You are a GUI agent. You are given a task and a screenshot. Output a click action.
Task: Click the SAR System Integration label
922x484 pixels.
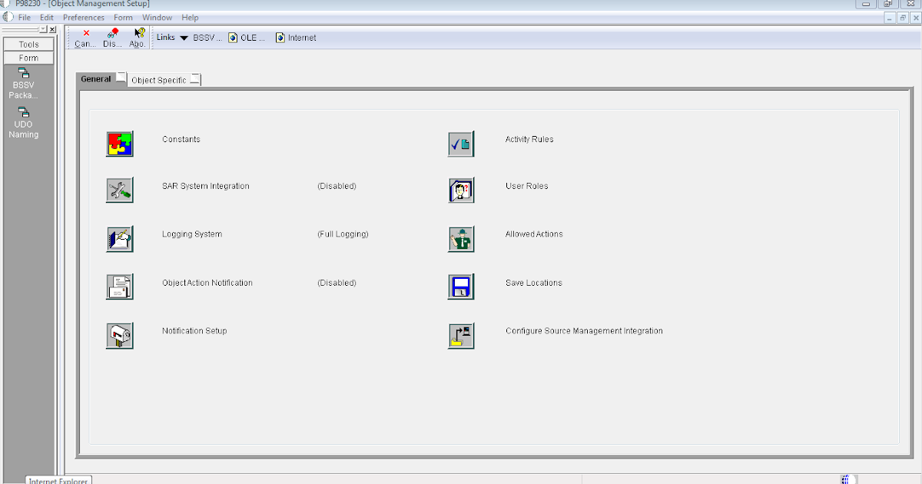(x=206, y=186)
